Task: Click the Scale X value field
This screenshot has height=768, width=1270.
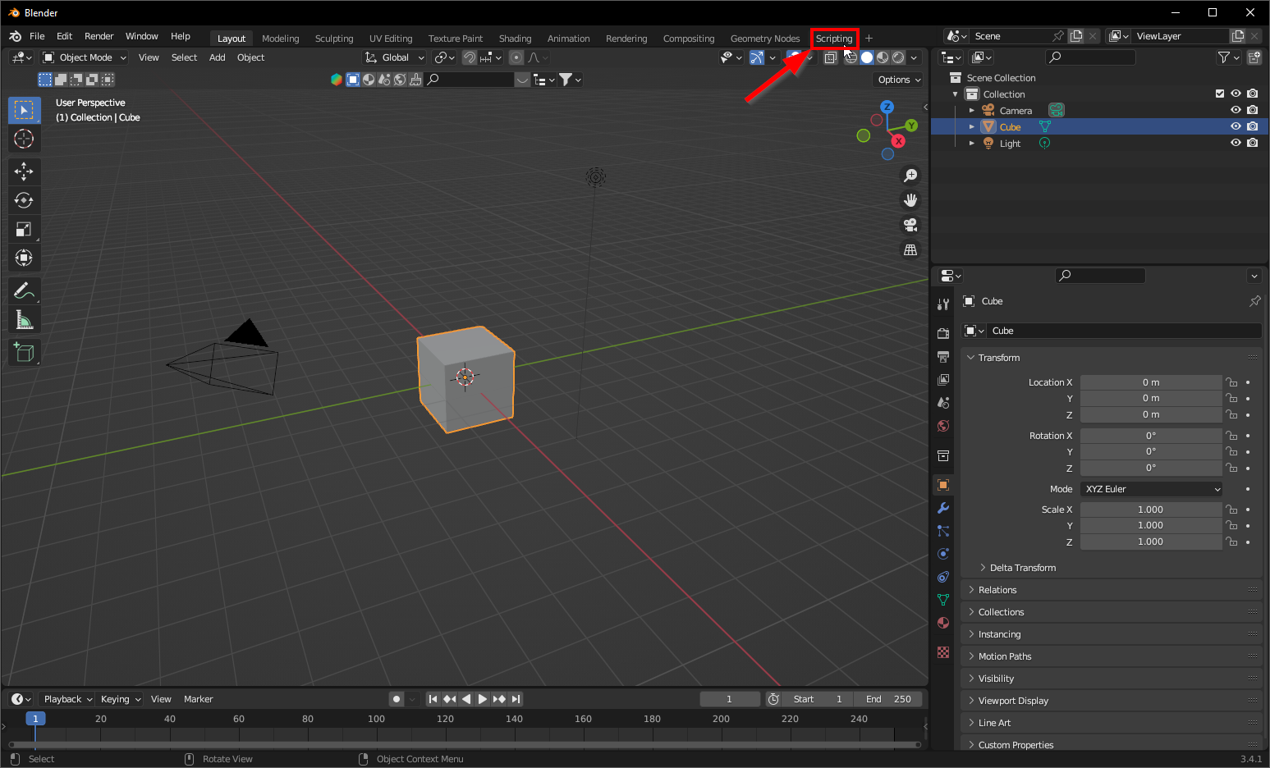Action: pyautogui.click(x=1151, y=510)
